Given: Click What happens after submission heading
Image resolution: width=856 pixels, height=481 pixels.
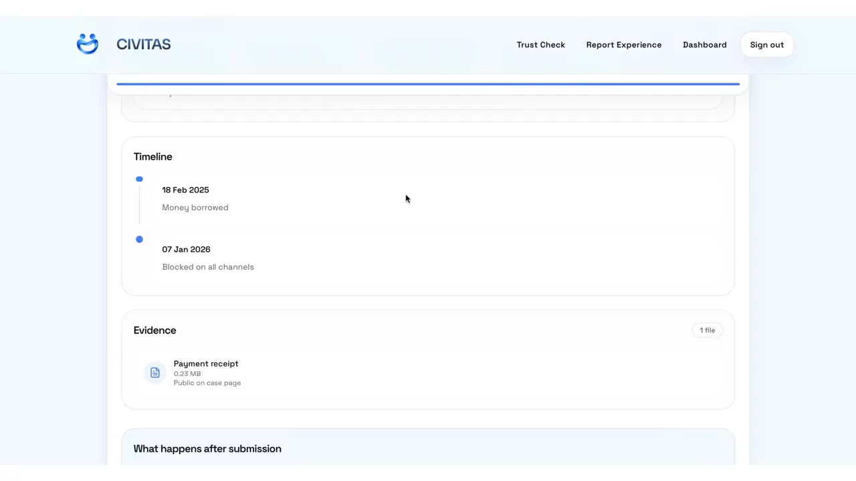Looking at the screenshot, I should (207, 449).
